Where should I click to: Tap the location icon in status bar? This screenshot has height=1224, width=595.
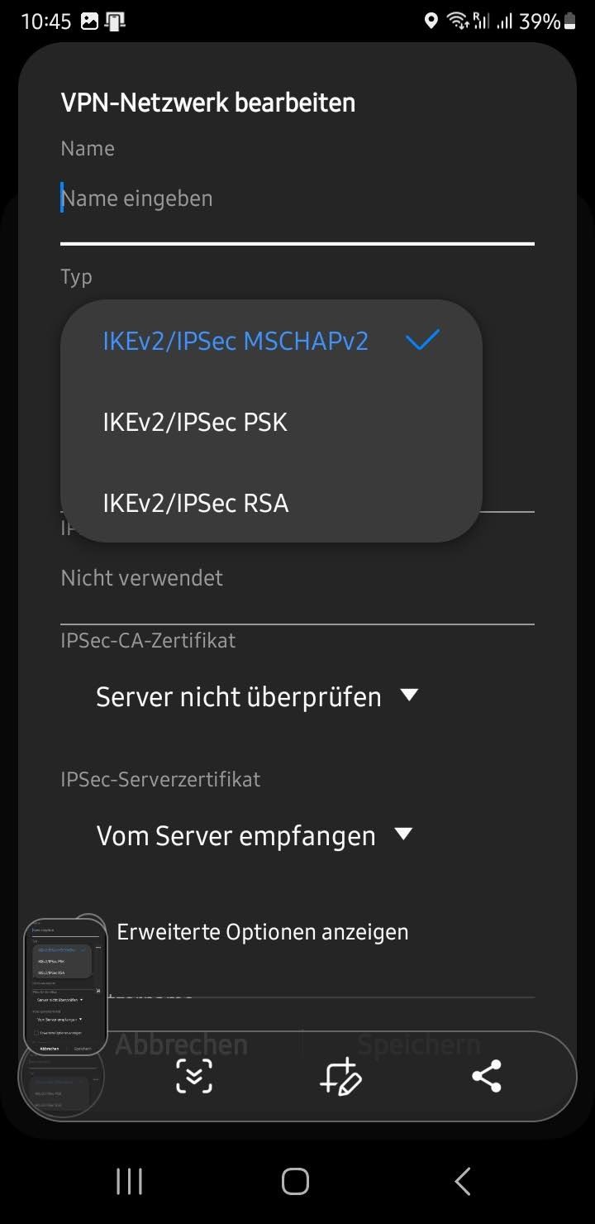pyautogui.click(x=431, y=21)
